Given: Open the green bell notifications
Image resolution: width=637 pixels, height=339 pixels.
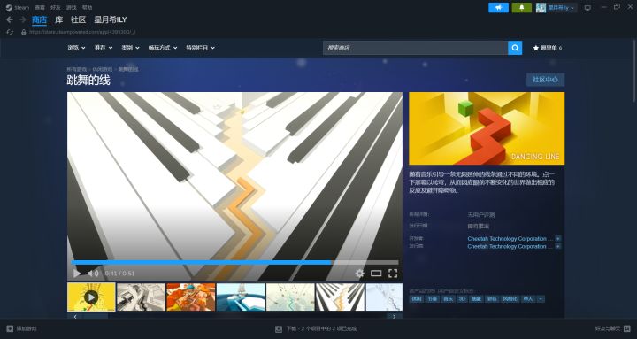Looking at the screenshot, I should click(522, 8).
